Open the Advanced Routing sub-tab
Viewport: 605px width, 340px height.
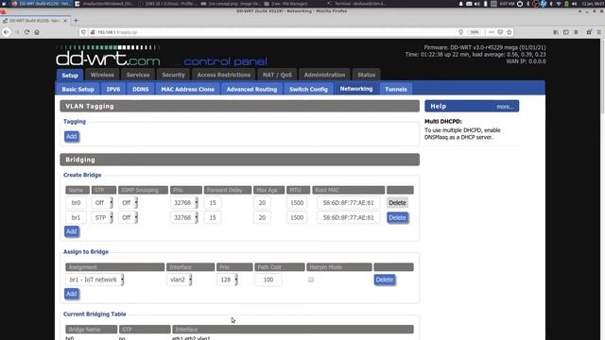pyautogui.click(x=251, y=89)
